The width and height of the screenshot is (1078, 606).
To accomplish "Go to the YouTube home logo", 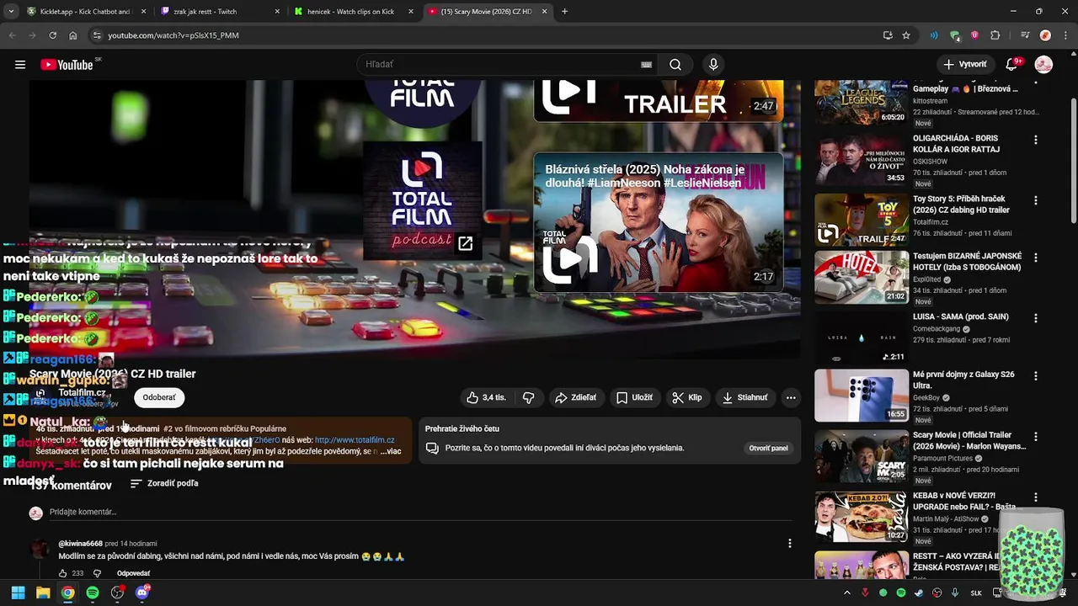I will coord(67,65).
